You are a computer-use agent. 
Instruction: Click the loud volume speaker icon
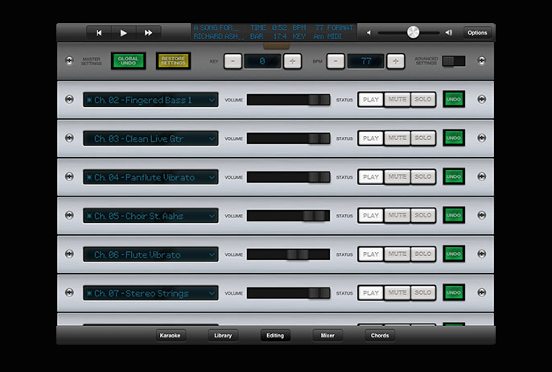click(x=448, y=33)
